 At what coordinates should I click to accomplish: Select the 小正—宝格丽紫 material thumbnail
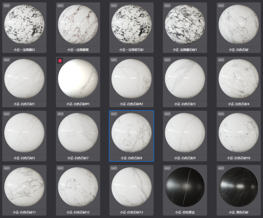coord(78,25)
